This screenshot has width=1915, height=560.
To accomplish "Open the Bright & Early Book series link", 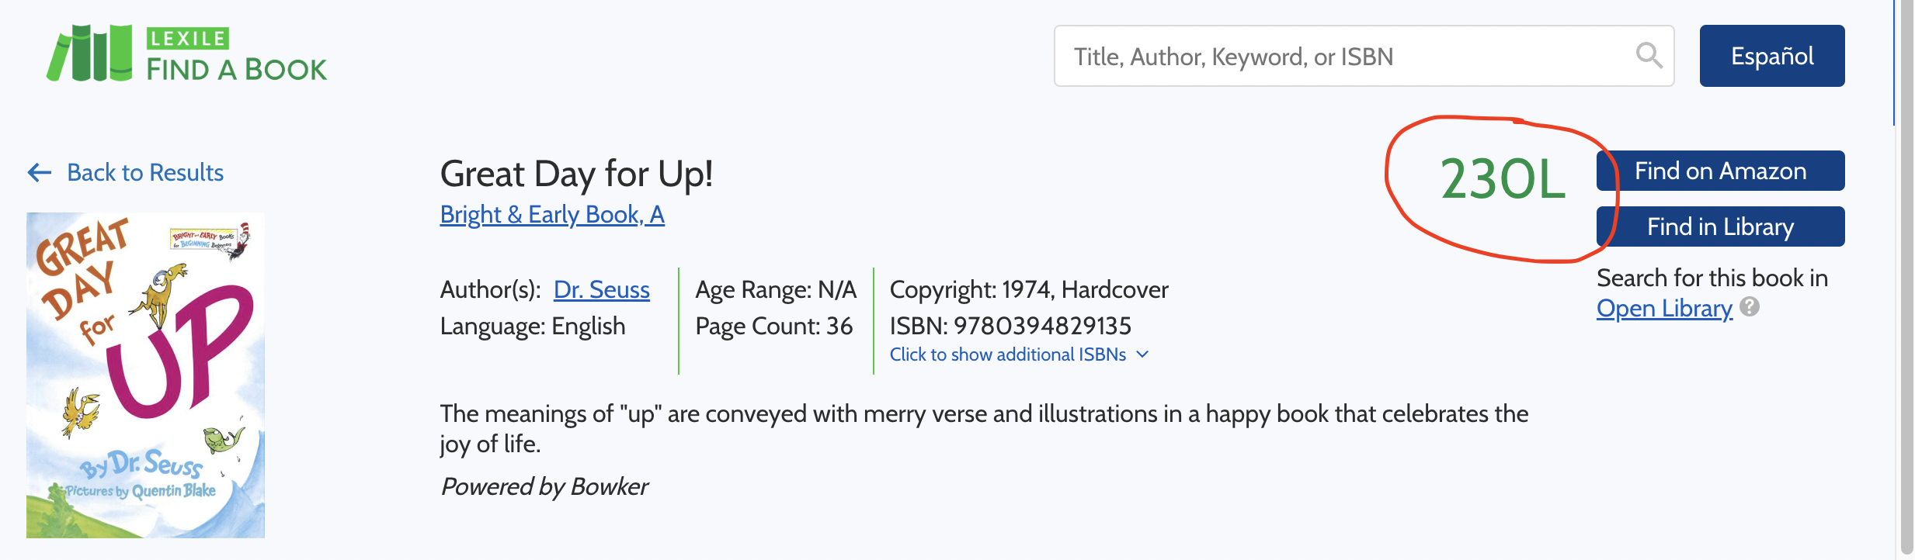I will pyautogui.click(x=551, y=214).
